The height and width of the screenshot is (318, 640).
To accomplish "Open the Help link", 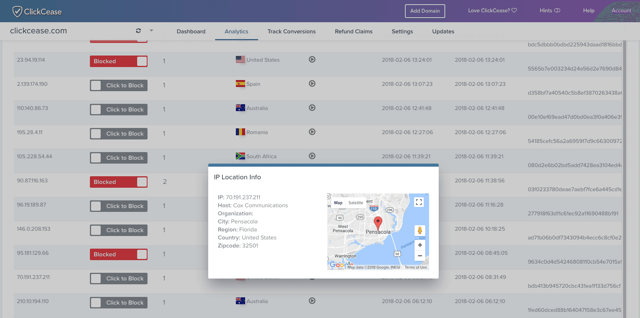I will (x=588, y=11).
